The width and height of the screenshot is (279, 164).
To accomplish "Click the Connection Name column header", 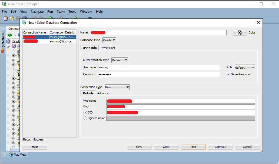I will (36, 32).
